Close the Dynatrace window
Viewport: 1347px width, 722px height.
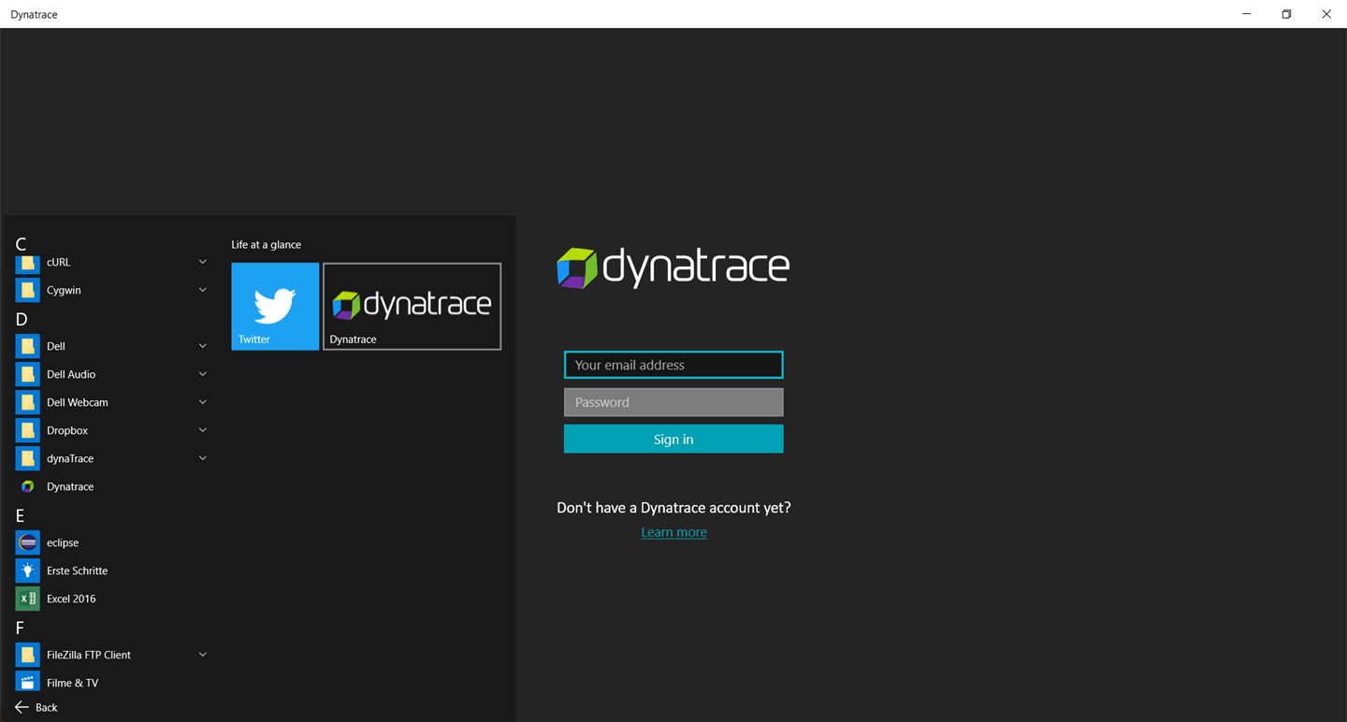(1326, 14)
